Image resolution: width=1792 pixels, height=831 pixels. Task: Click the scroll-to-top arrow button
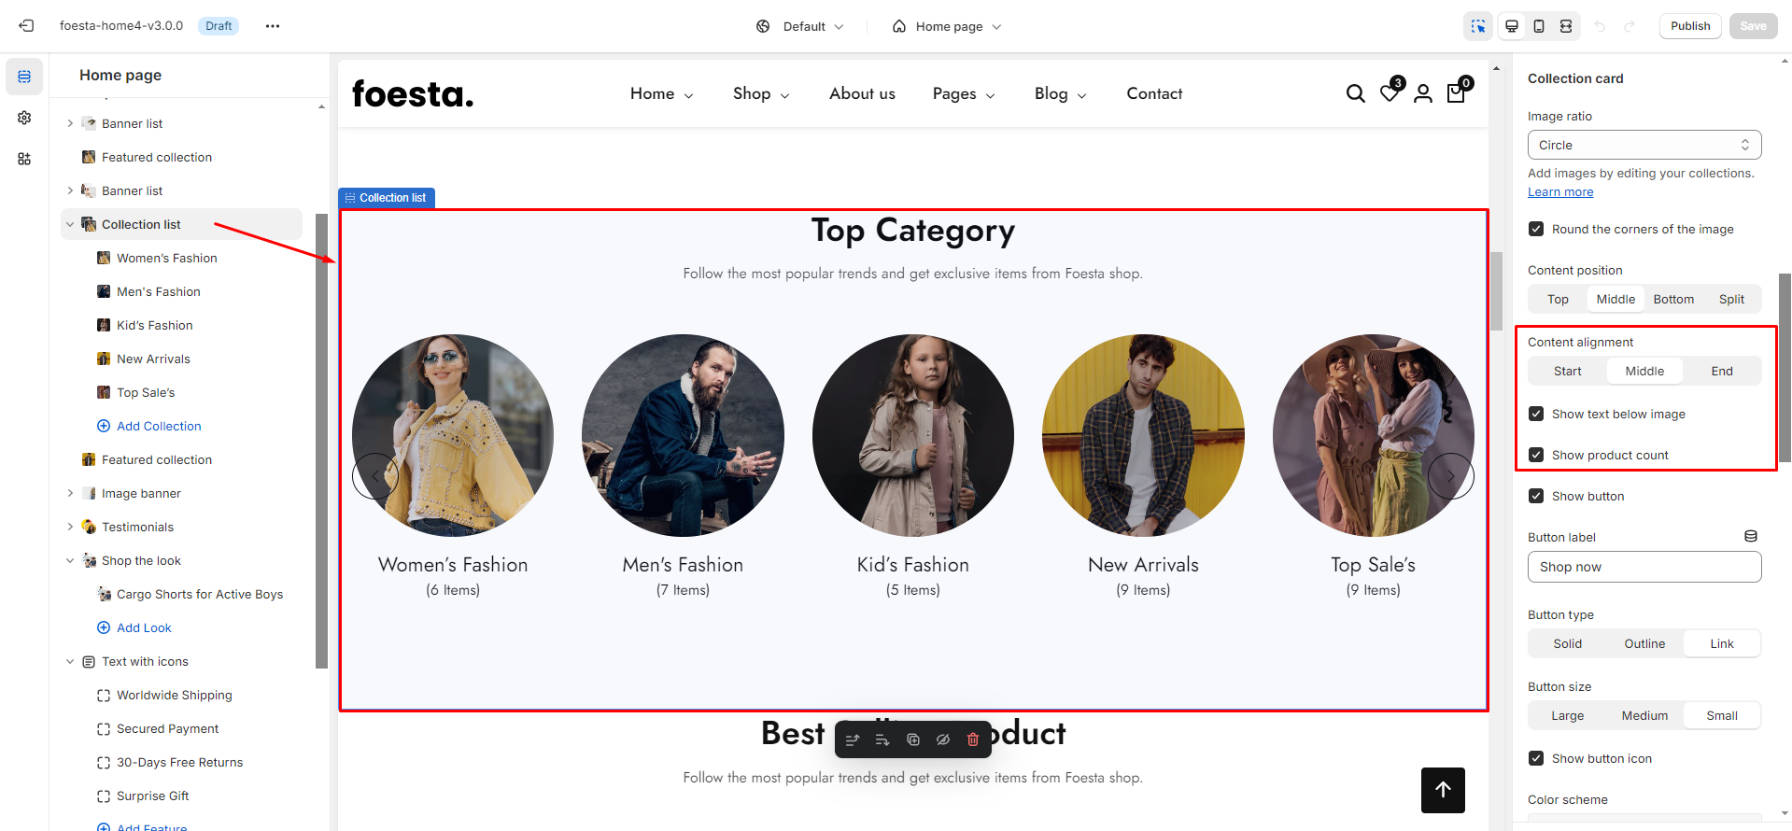pos(1443,790)
